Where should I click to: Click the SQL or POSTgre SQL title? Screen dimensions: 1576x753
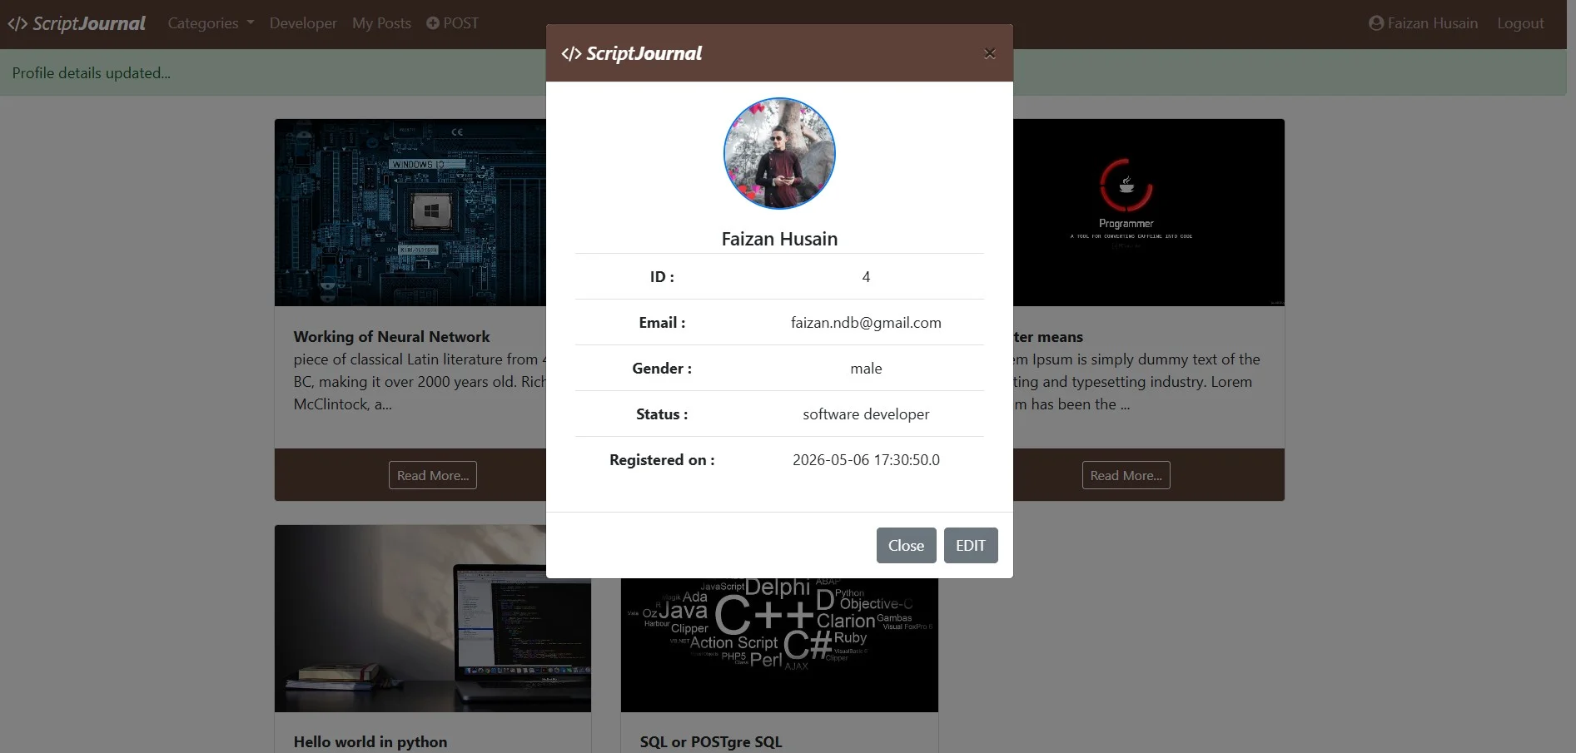click(711, 741)
